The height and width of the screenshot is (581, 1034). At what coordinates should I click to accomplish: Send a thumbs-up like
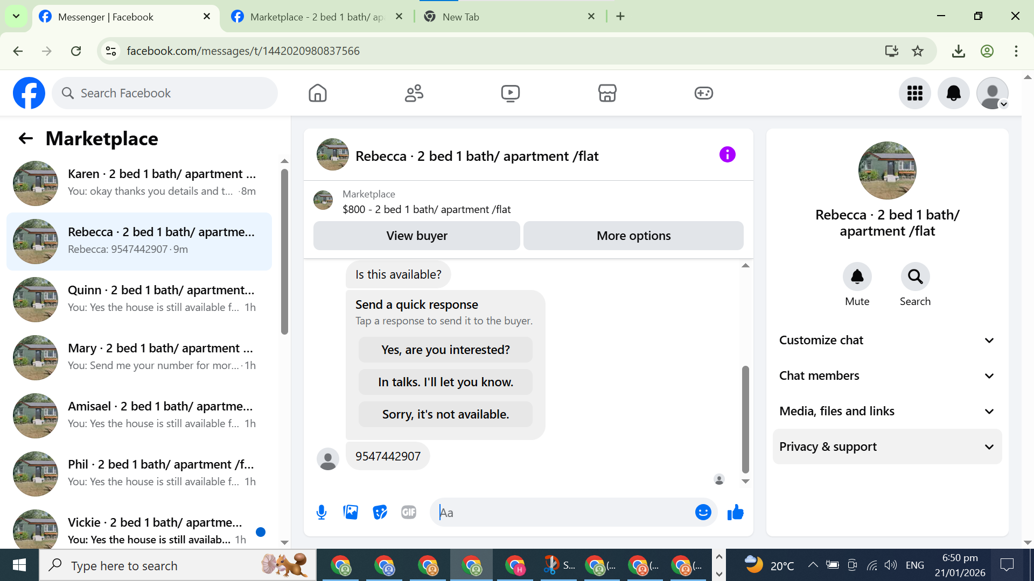pos(735,512)
